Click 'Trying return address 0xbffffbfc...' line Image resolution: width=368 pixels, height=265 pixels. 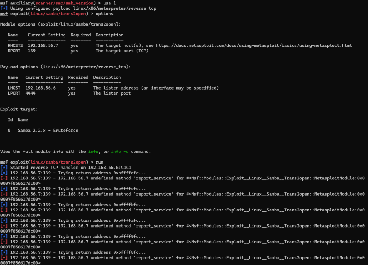(x=102, y=205)
